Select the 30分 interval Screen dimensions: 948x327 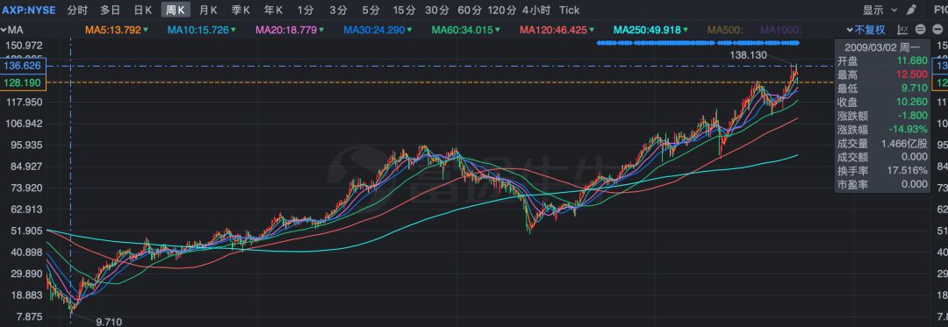(437, 11)
